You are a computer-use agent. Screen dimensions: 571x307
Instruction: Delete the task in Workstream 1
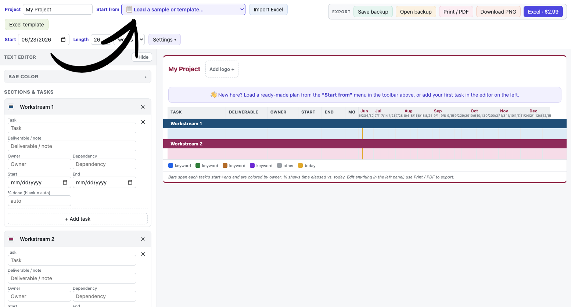coord(143,122)
